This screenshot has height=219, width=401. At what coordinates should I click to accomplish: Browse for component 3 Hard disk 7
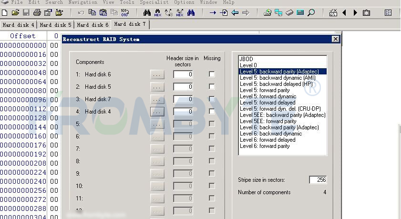click(x=157, y=99)
